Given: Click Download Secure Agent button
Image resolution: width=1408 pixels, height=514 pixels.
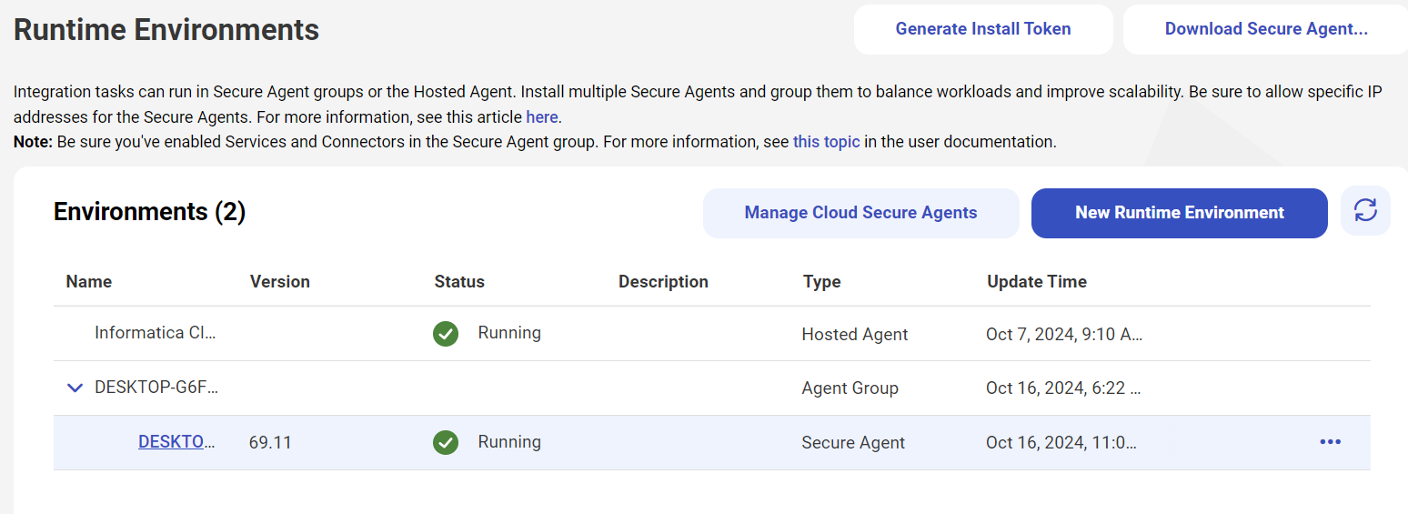Looking at the screenshot, I should (x=1266, y=29).
